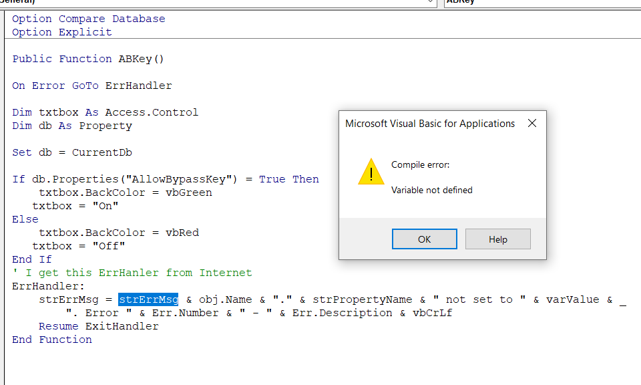The height and width of the screenshot is (385, 641).
Task: Close the Microsoft Visual Basic dialog
Action: 532,123
